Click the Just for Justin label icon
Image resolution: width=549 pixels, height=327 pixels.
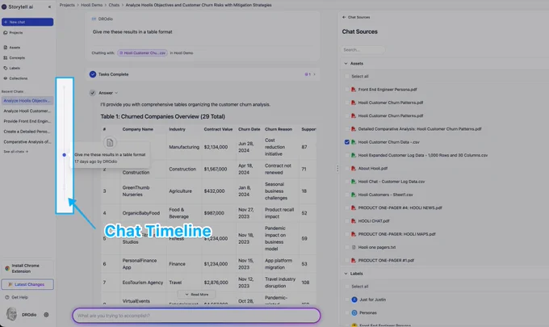pos(354,300)
